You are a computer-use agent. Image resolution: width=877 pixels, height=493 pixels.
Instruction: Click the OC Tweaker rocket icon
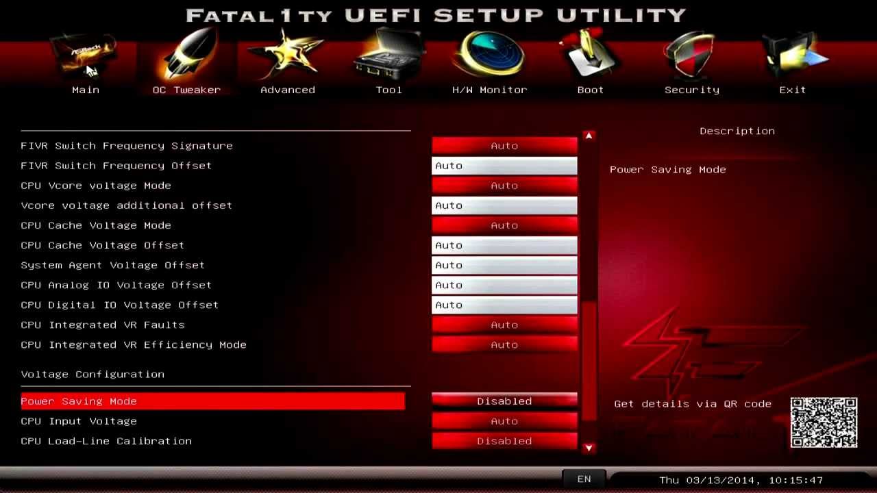pos(186,55)
